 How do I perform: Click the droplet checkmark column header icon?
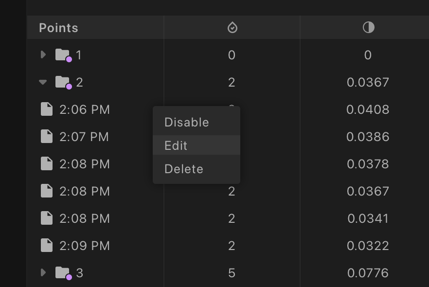[x=232, y=28]
